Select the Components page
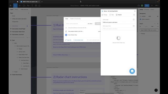This screenshot has width=168, height=94. click(x=15, y=22)
